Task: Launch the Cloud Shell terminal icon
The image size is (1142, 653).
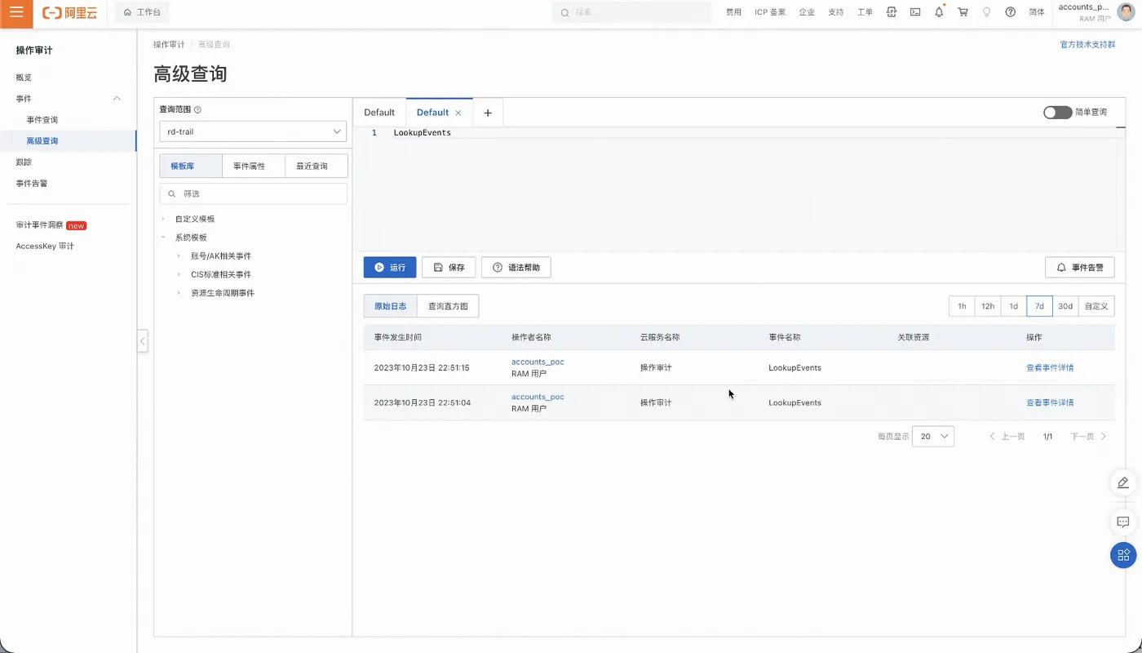Action: (x=915, y=12)
